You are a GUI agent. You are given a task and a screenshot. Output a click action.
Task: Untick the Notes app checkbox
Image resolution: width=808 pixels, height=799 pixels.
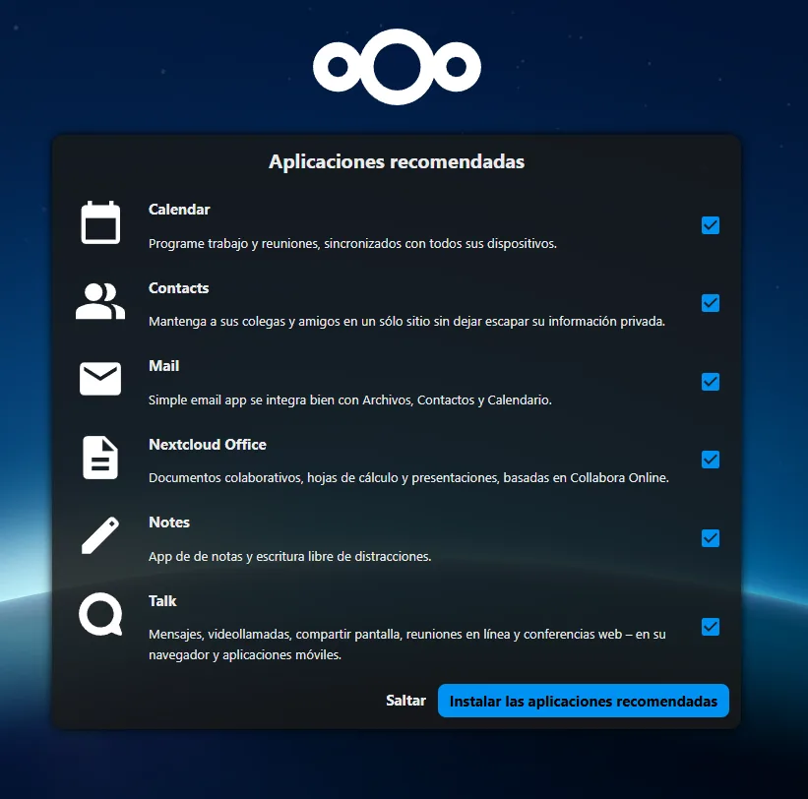[710, 538]
